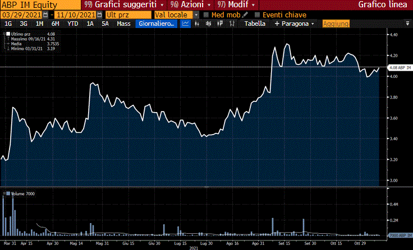Select the line chart type icon

186,24
